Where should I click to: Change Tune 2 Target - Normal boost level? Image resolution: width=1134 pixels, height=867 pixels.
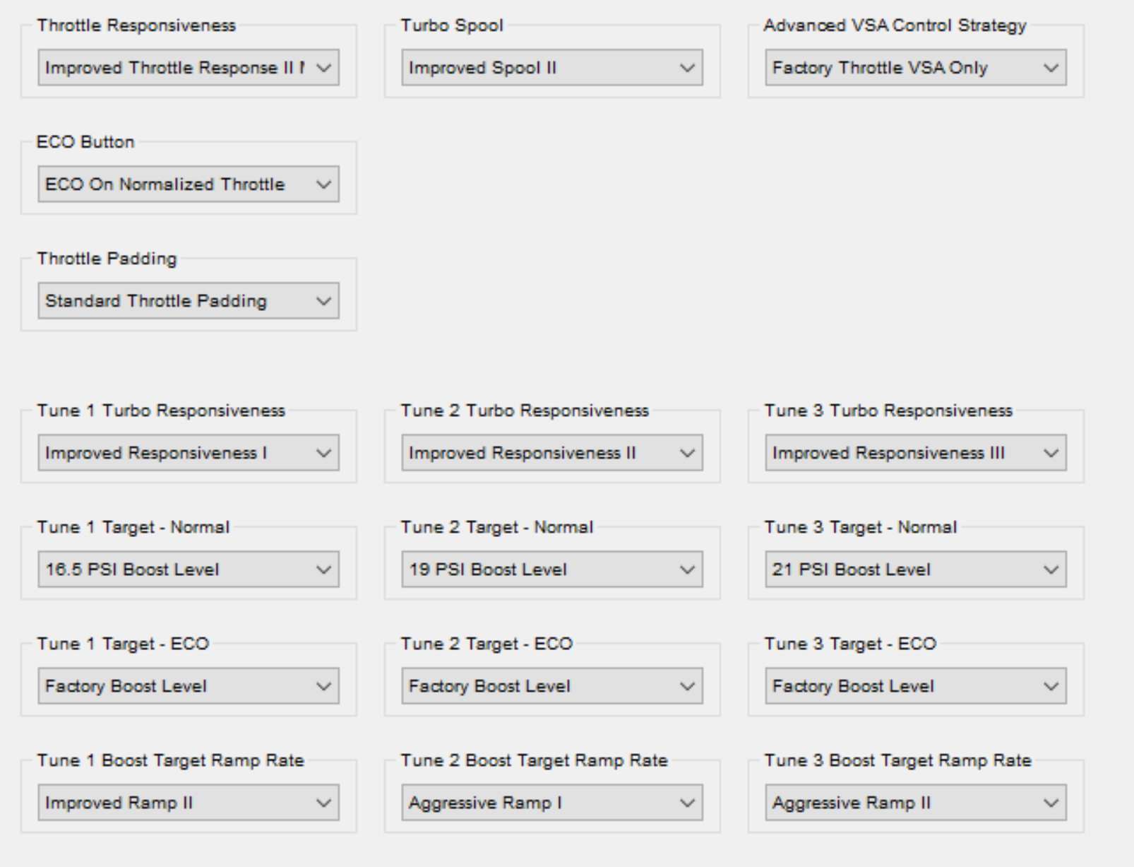(x=552, y=570)
